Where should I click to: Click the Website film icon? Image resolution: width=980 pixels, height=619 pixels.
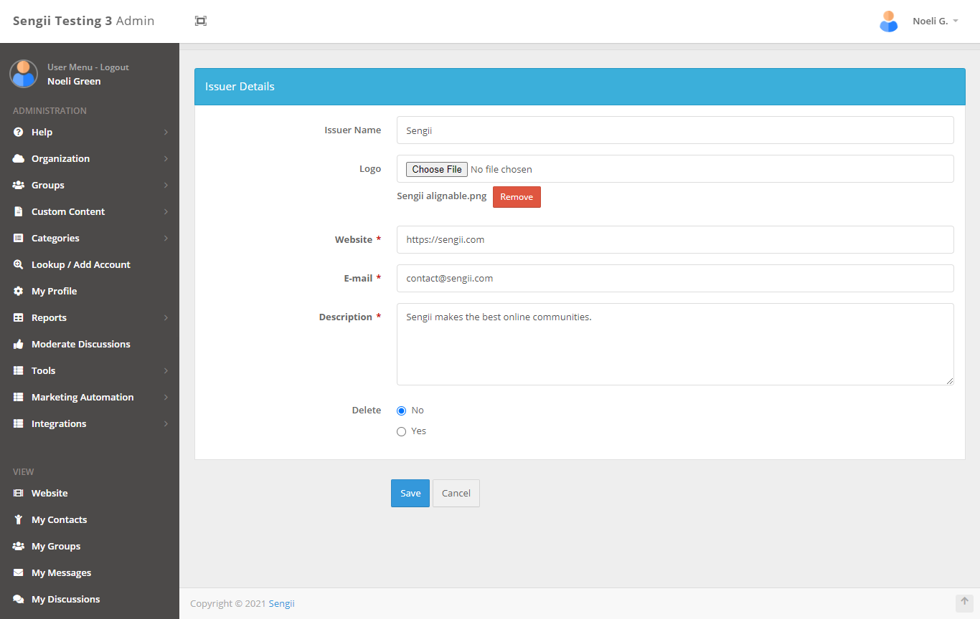point(19,493)
